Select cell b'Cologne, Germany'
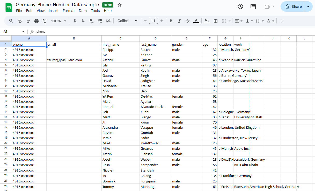 [x=225, y=112]
